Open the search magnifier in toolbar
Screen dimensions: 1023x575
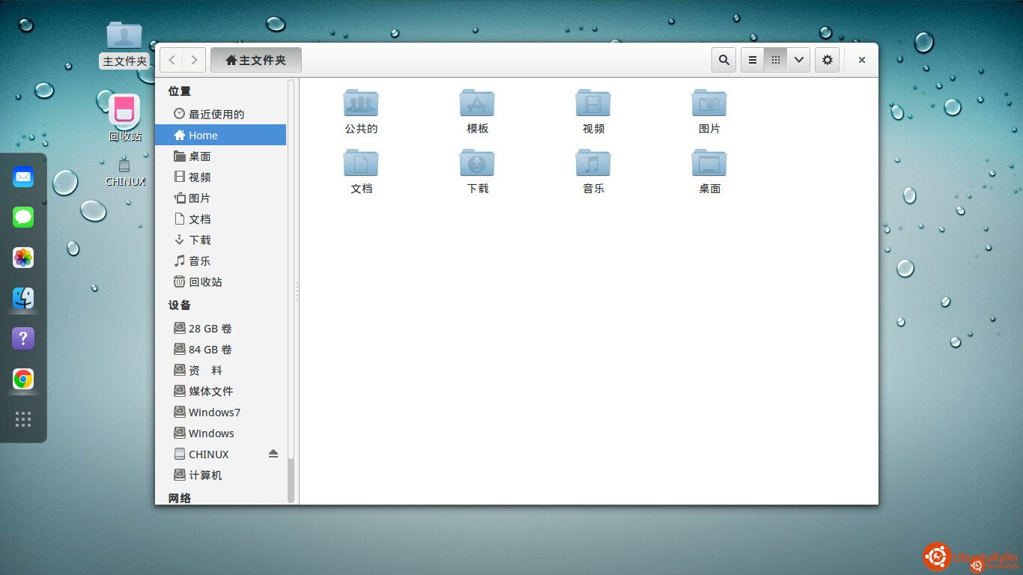pos(723,60)
